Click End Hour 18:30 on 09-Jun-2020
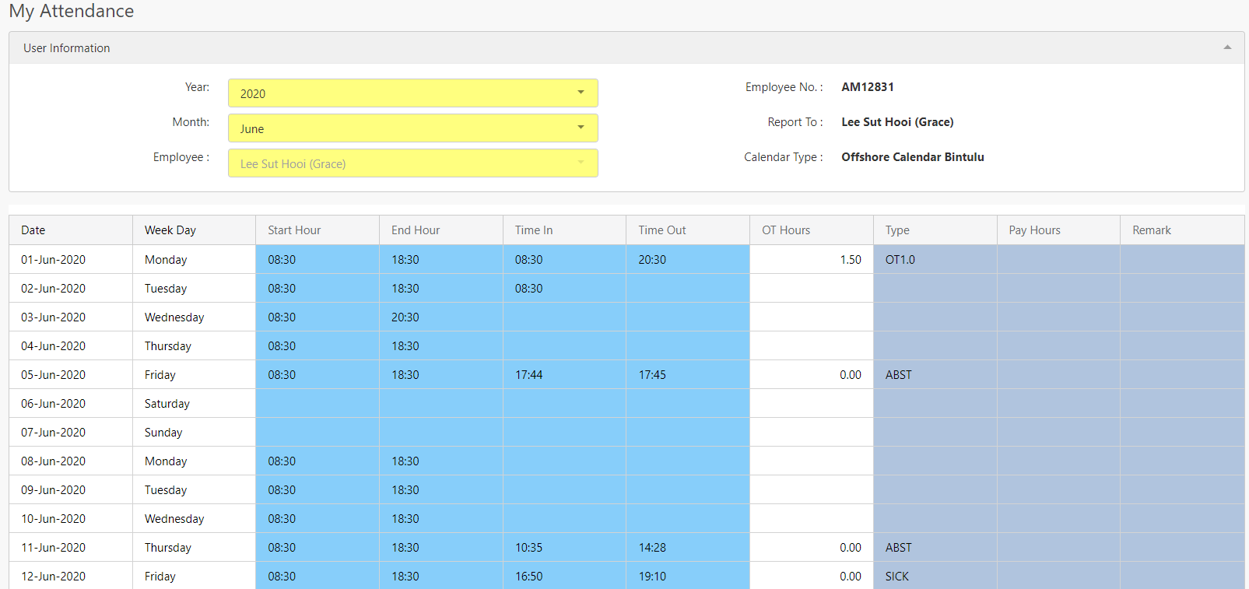This screenshot has height=589, width=1249. (441, 490)
